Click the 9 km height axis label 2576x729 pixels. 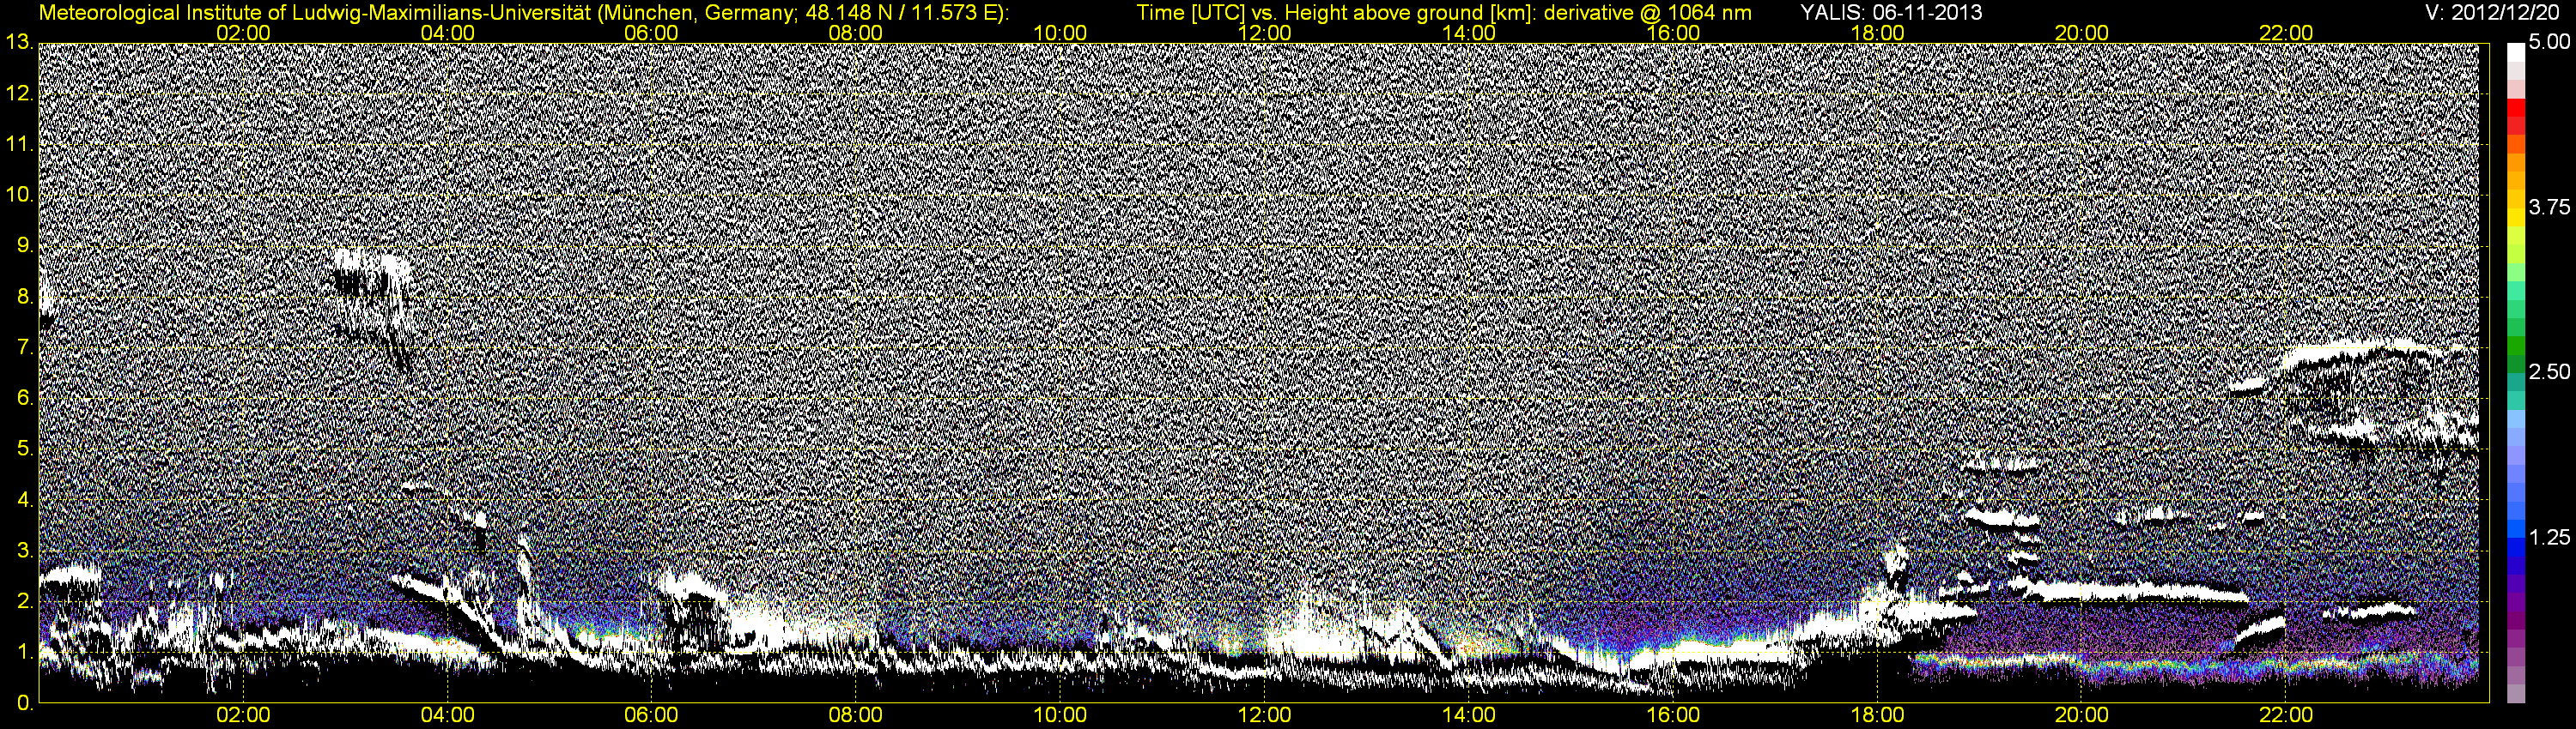[24, 245]
